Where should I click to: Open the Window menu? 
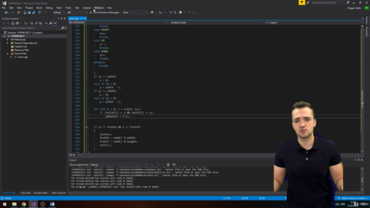pyautogui.click(x=99, y=8)
